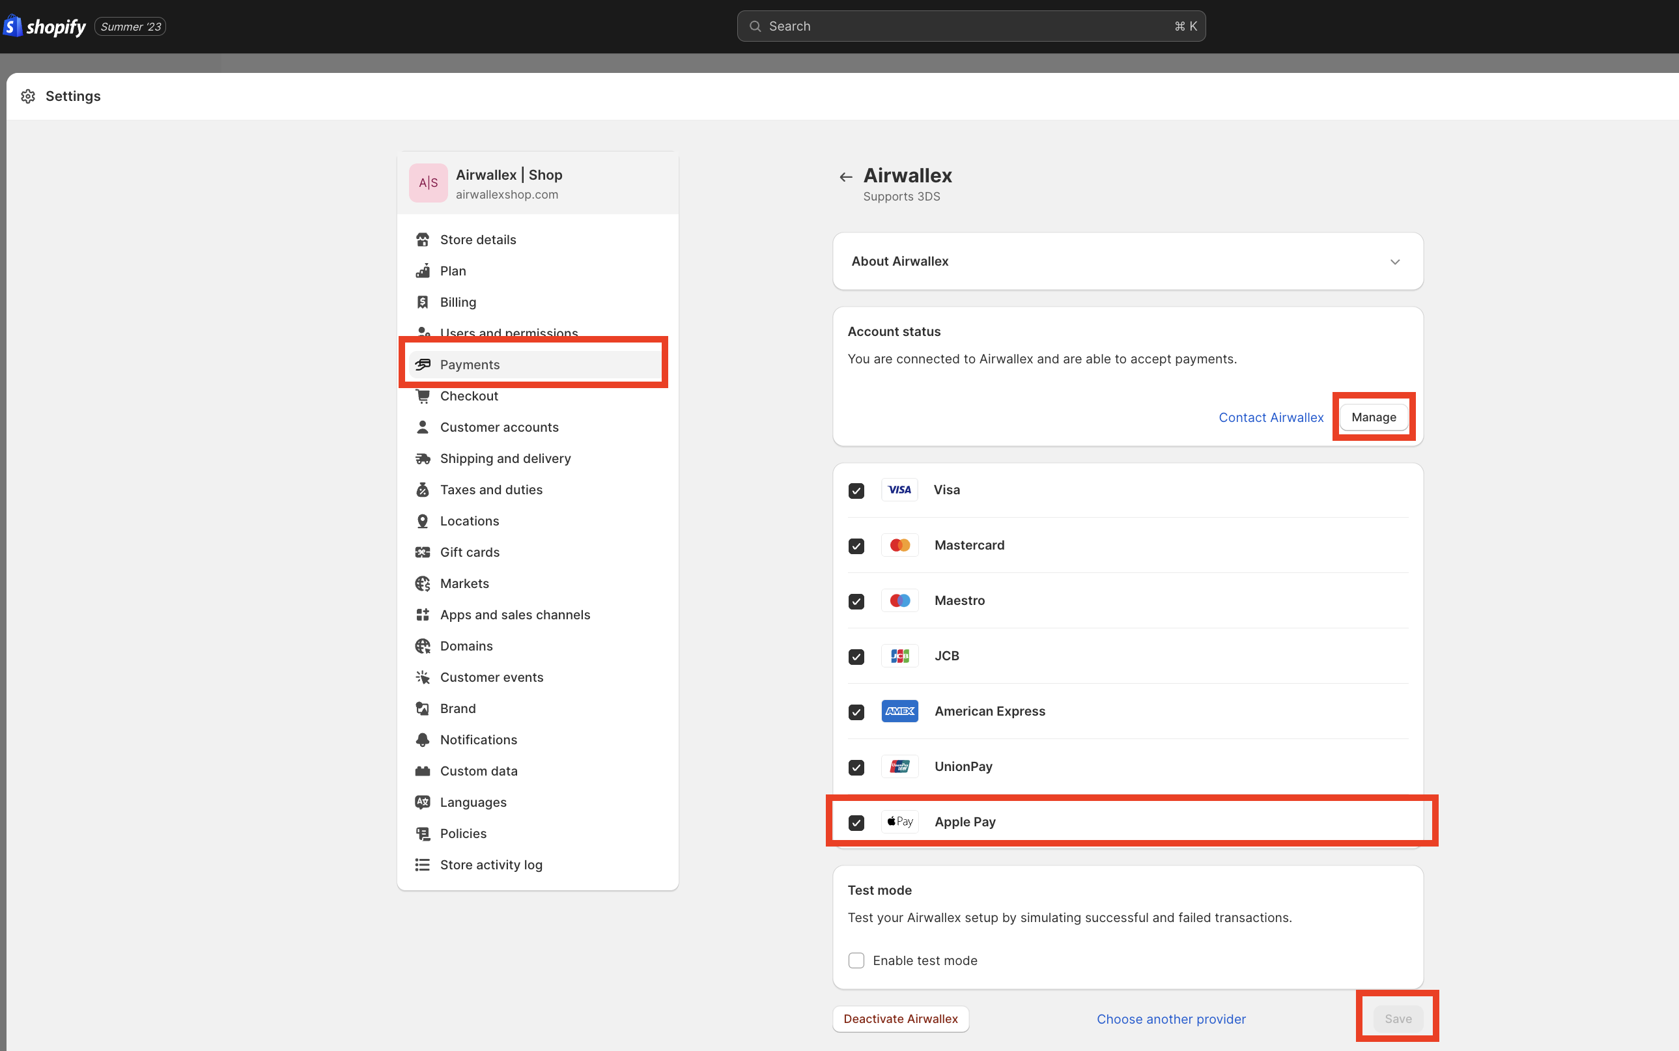Uncheck the JCB checkbox
Screen dimensions: 1679x1051
click(x=856, y=657)
